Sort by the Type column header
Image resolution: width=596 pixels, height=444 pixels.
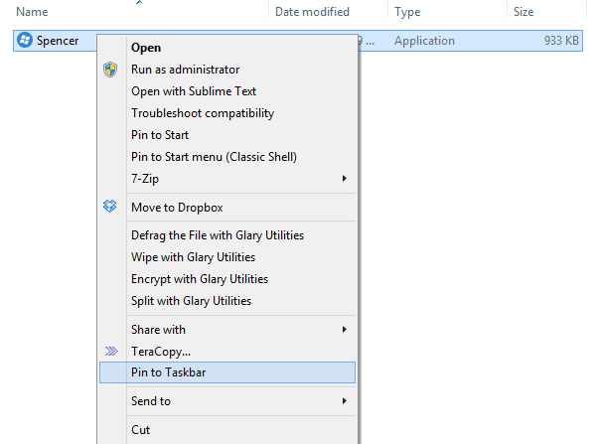point(407,12)
